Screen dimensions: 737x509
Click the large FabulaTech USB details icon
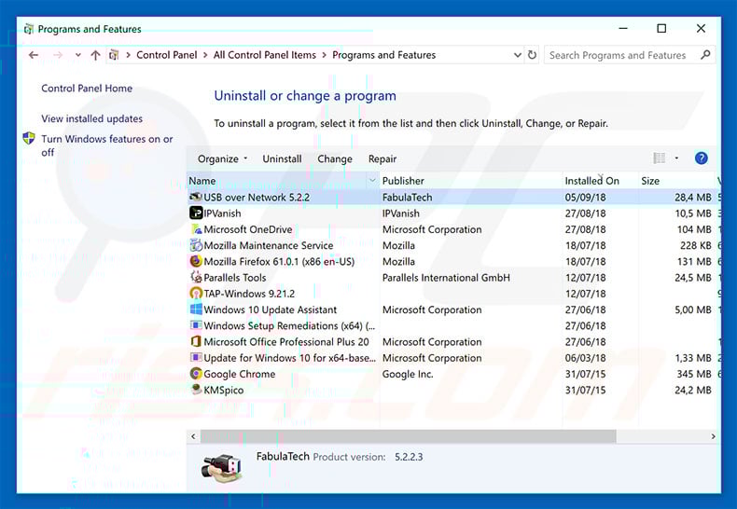(x=221, y=467)
